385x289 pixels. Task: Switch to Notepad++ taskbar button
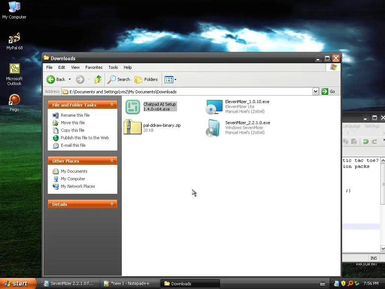(x=130, y=283)
